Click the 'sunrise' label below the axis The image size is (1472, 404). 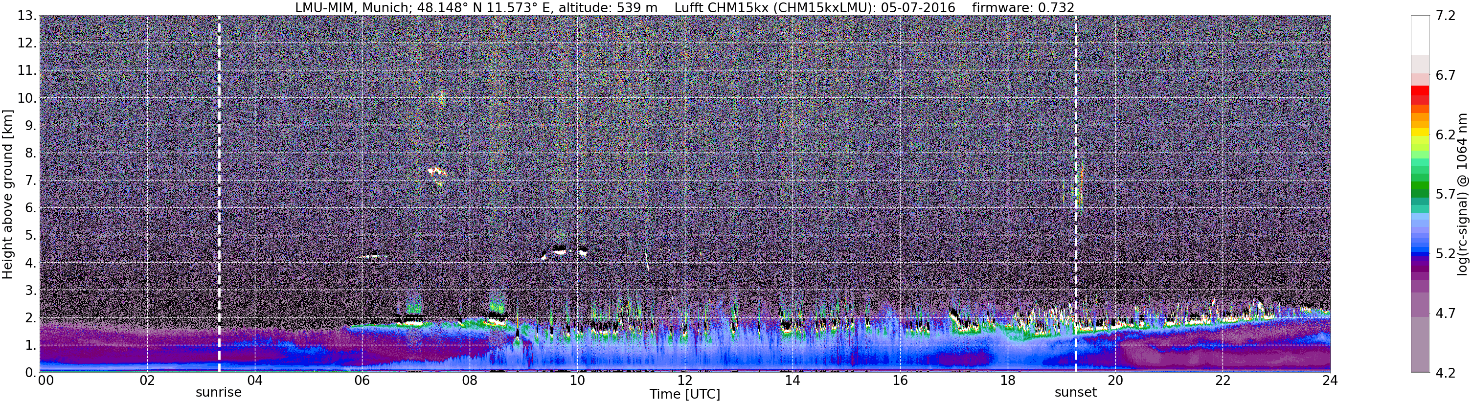click(219, 393)
